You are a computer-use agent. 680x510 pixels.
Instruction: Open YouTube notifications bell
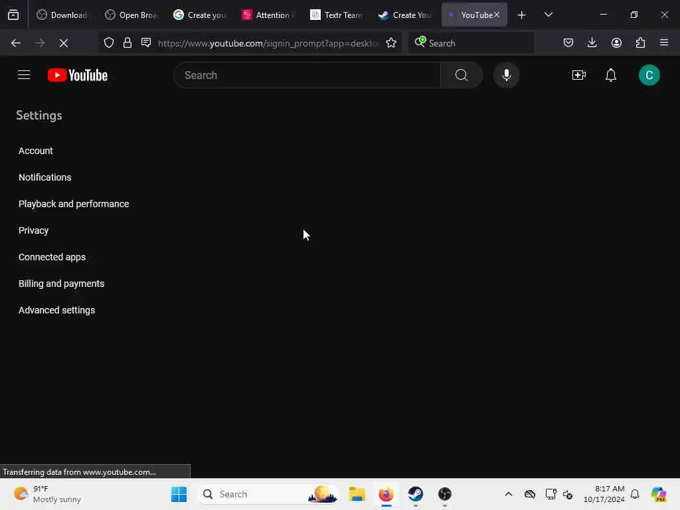(611, 75)
